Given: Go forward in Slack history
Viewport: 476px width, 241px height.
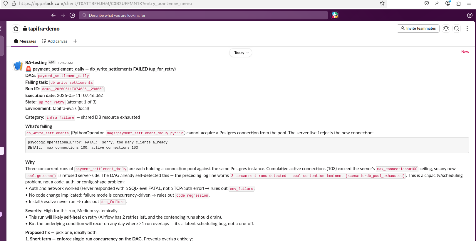Looking at the screenshot, I should point(63,15).
